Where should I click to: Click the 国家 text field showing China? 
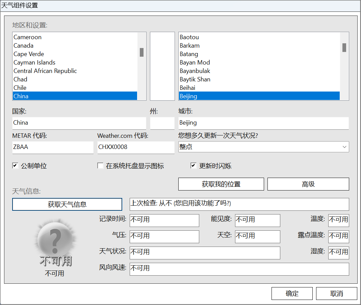[79, 123]
